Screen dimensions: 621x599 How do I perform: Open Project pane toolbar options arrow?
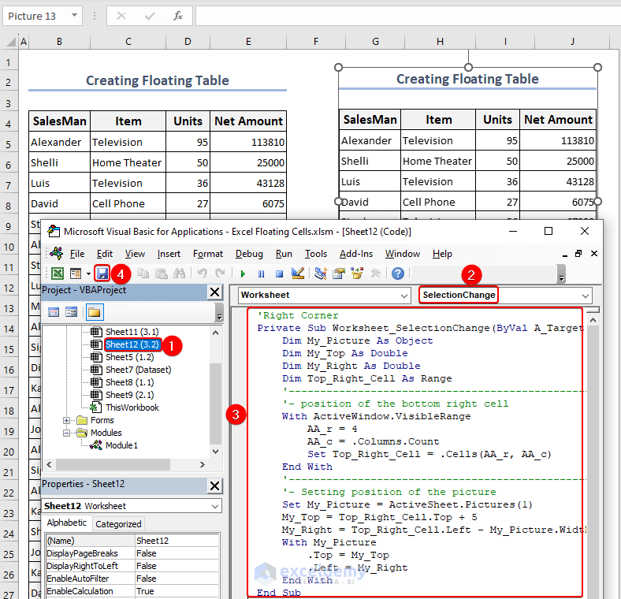[219, 313]
